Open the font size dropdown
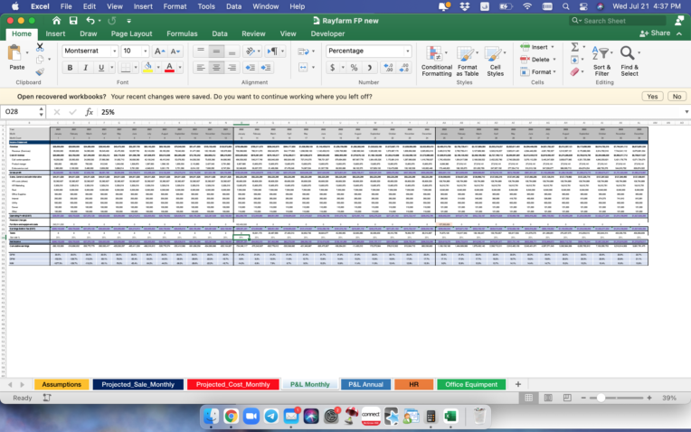691x432 pixels. tap(145, 52)
